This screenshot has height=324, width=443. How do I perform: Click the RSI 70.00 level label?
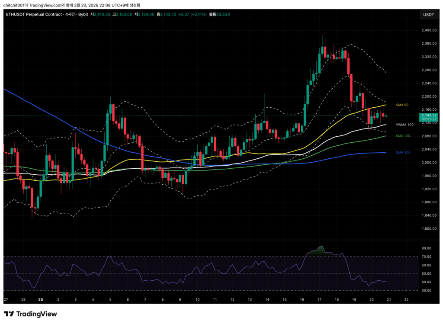(x=426, y=257)
